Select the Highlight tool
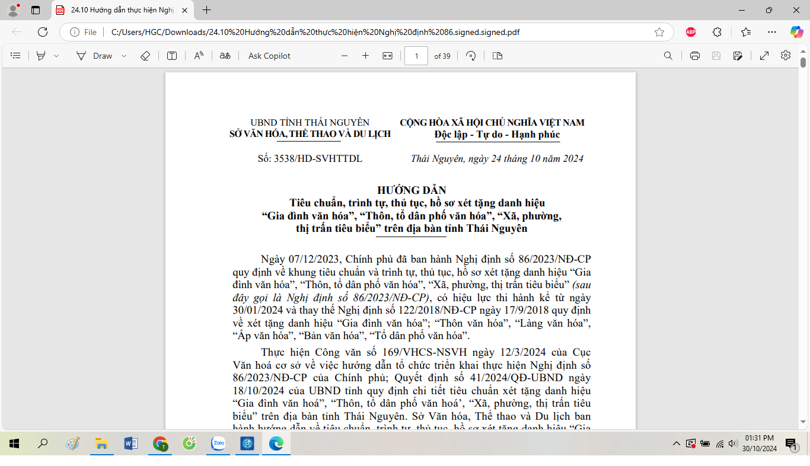The width and height of the screenshot is (810, 466). click(x=41, y=56)
